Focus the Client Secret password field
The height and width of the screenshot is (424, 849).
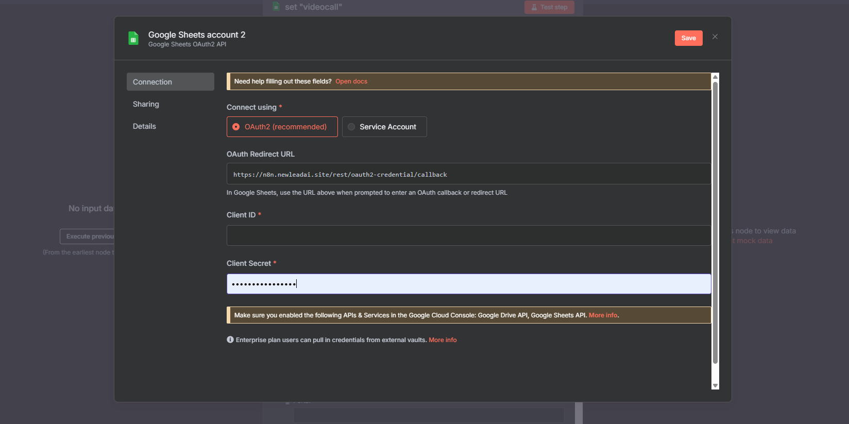[469, 284]
